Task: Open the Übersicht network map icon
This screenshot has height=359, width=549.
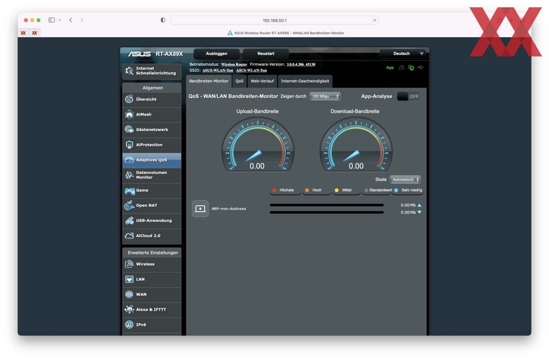Action: (129, 99)
